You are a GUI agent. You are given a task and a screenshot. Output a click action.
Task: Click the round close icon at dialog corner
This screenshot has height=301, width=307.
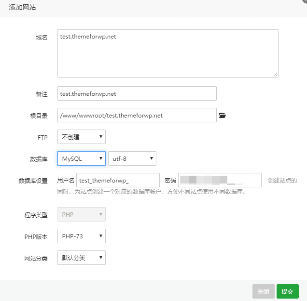[304, 2]
